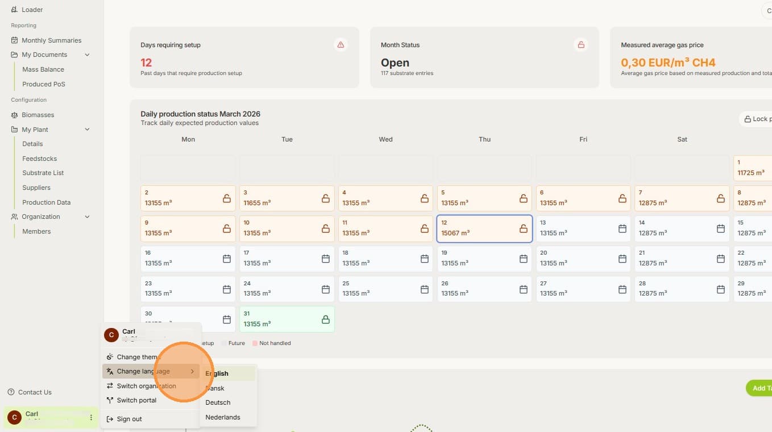Click the open lock icon on day 3

coord(326,198)
